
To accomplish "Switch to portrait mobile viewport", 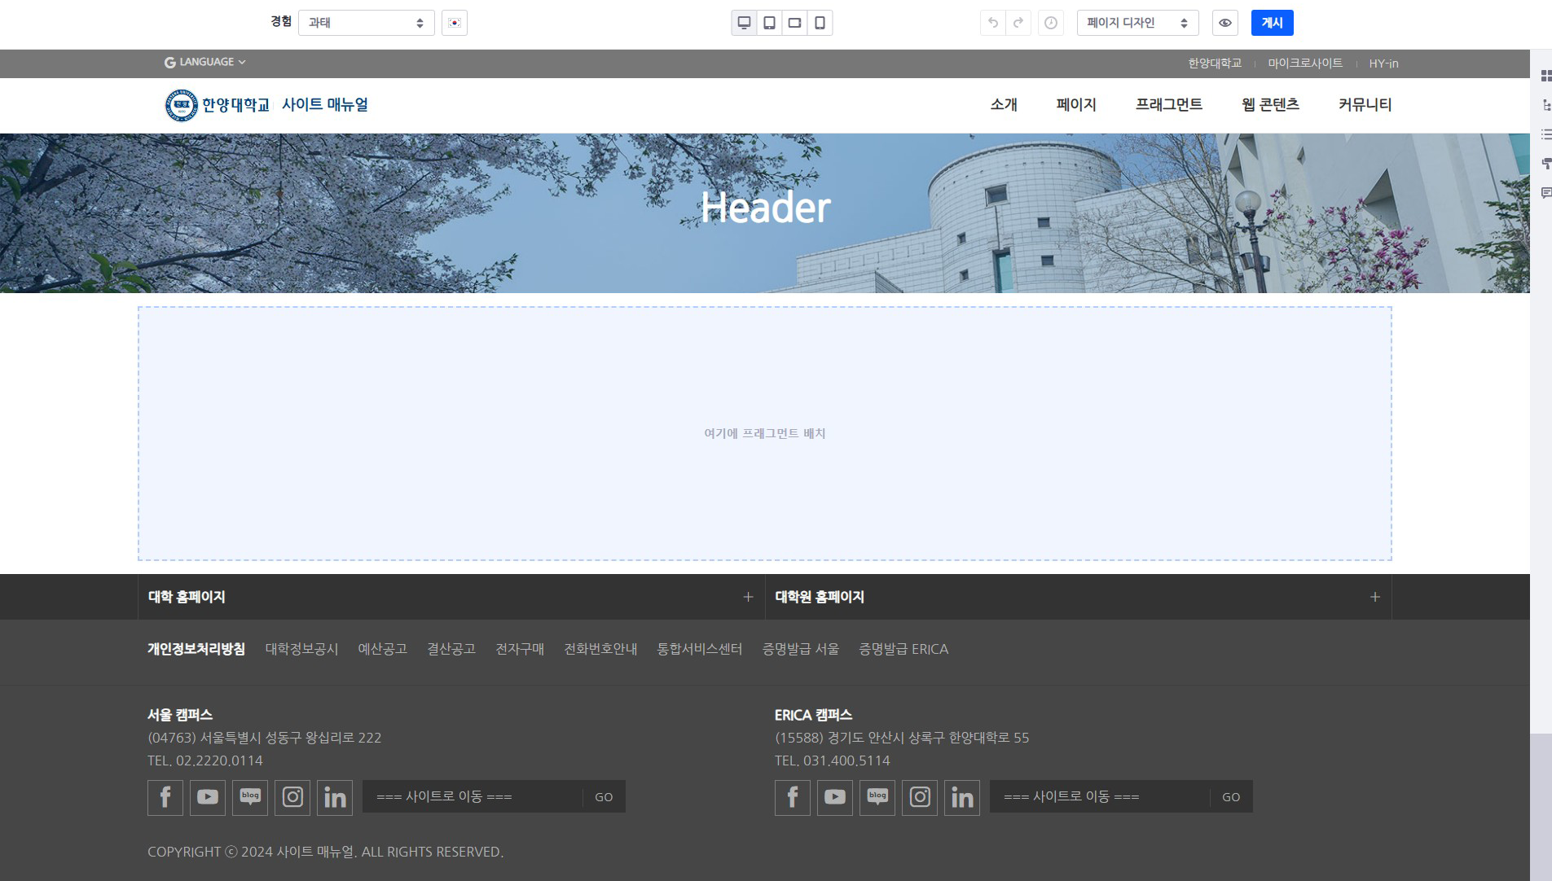I will coord(820,23).
